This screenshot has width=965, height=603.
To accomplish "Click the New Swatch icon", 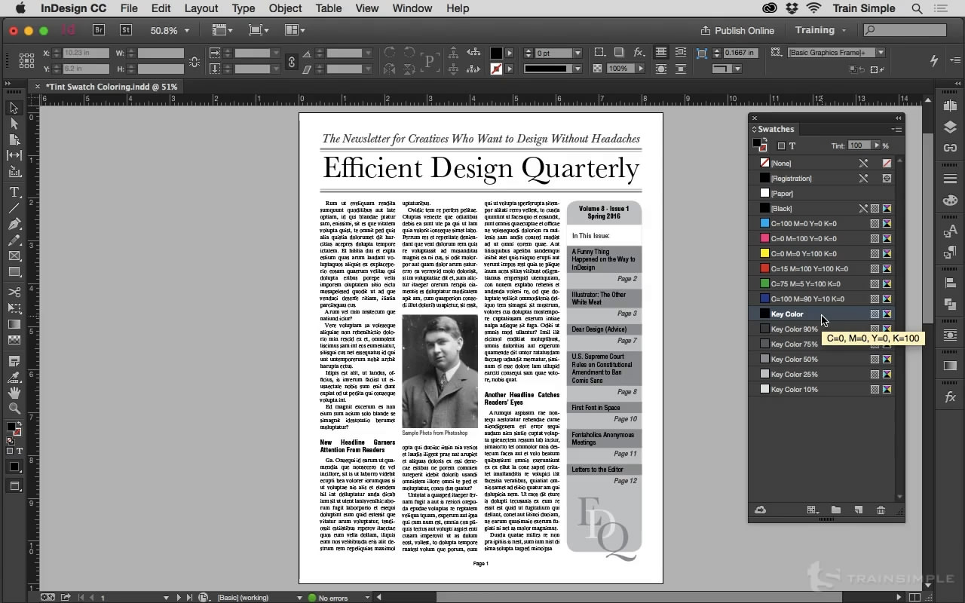I will (x=858, y=510).
